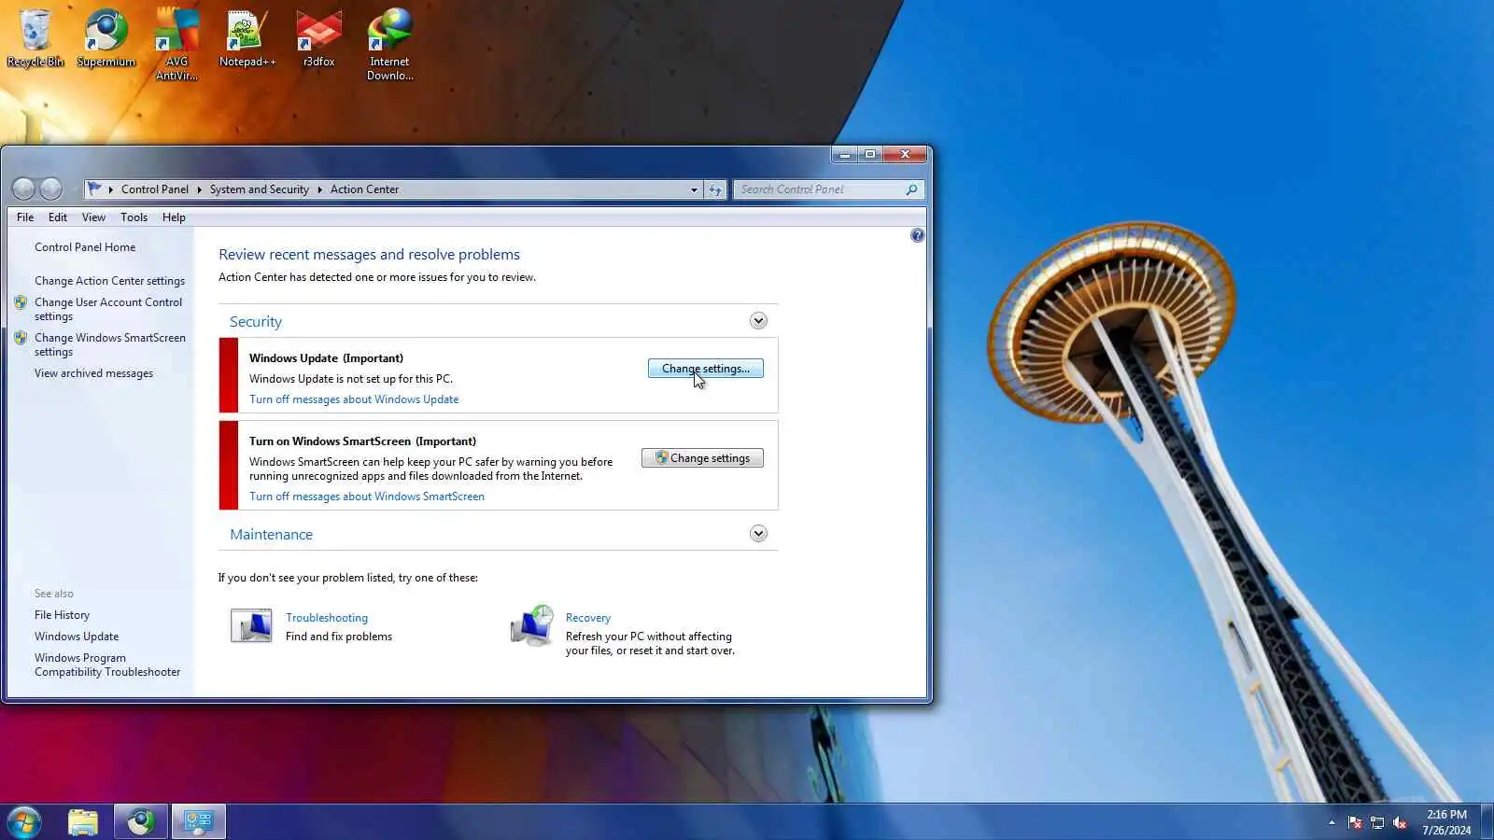This screenshot has width=1494, height=840.
Task: Click View archived messages
Action: [x=93, y=373]
